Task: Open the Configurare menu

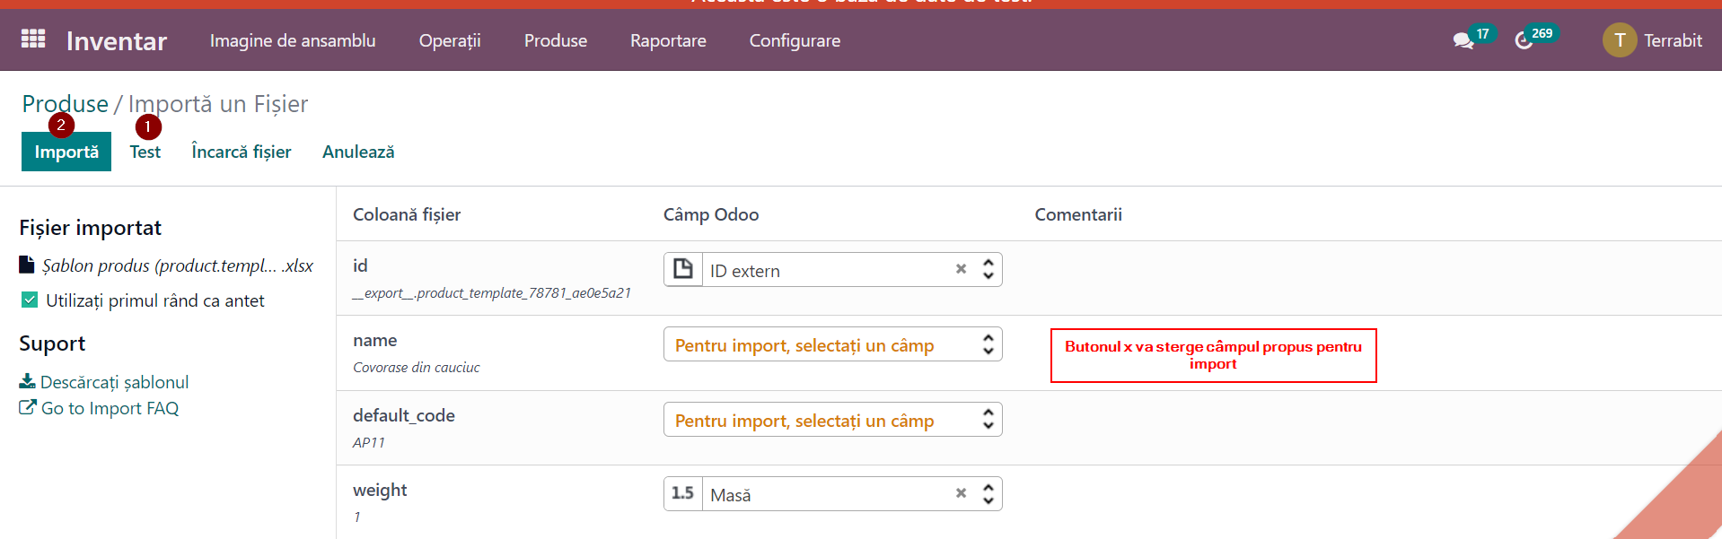Action: 795,40
